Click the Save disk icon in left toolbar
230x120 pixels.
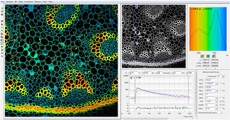coord(2,14)
